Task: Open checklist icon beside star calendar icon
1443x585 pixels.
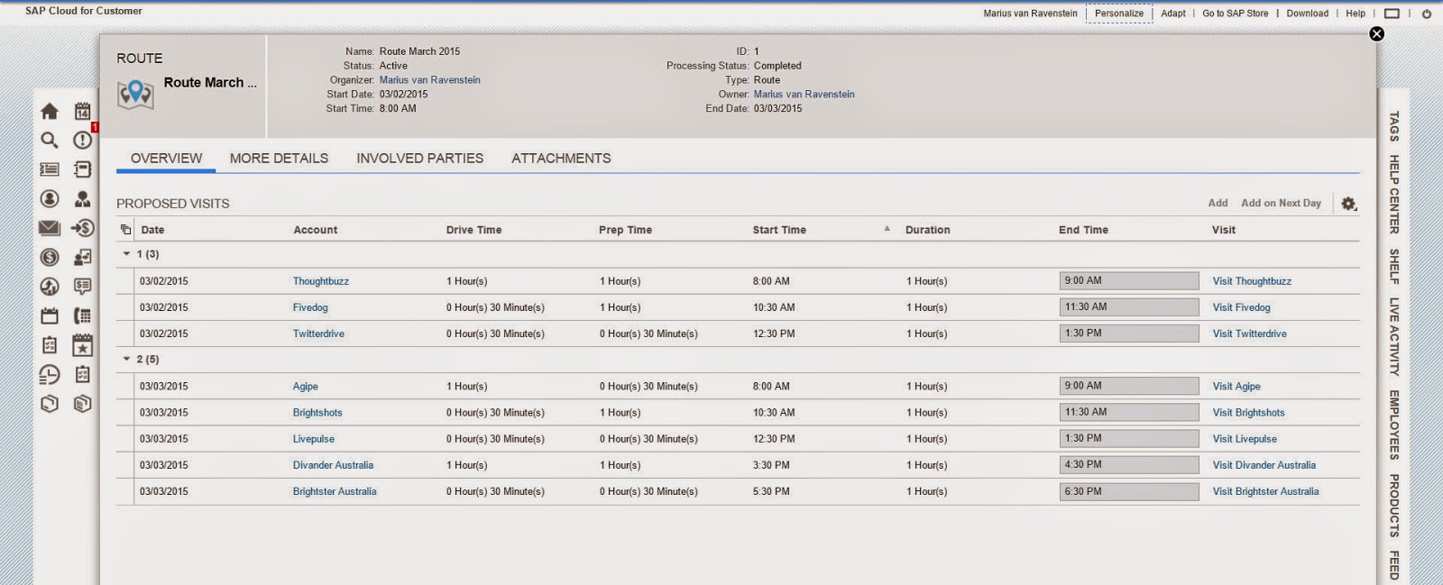Action: [50, 345]
